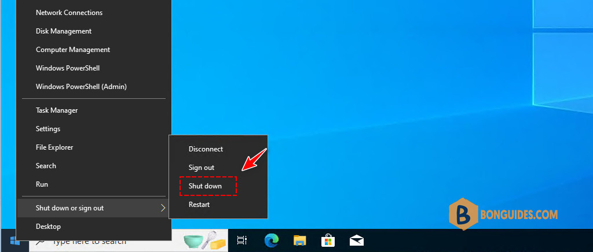Image resolution: width=593 pixels, height=252 pixels.
Task: Choose Restart in the submenu
Action: click(x=218, y=205)
